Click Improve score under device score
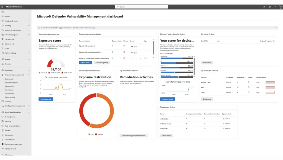This screenshot has height=160, width=283. pyautogui.click(x=167, y=99)
